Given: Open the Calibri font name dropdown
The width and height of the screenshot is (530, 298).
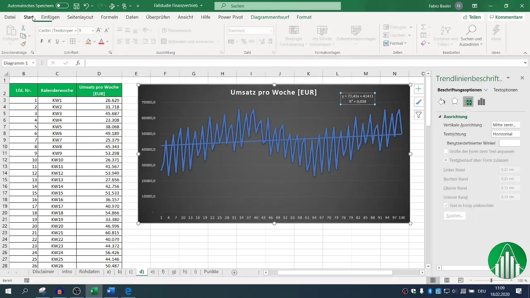Looking at the screenshot, I should point(76,31).
